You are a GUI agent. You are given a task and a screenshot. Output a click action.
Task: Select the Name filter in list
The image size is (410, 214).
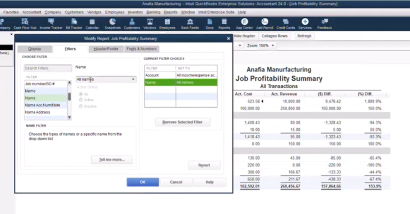tap(46, 98)
